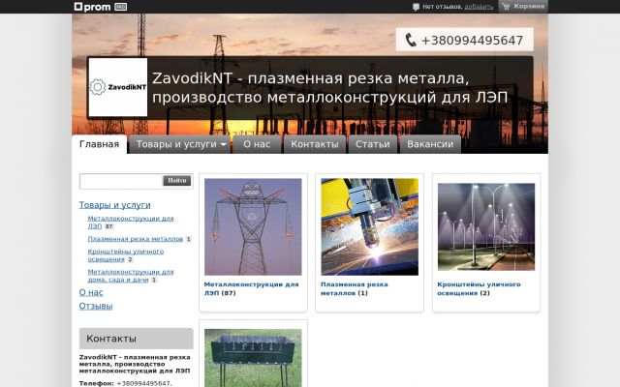Click the power line tower thumbnail
This screenshot has width=620, height=387.
[x=253, y=226]
